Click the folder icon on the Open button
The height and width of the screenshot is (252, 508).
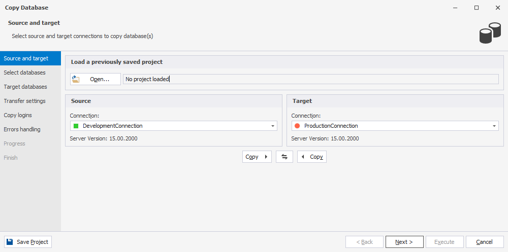pos(76,79)
